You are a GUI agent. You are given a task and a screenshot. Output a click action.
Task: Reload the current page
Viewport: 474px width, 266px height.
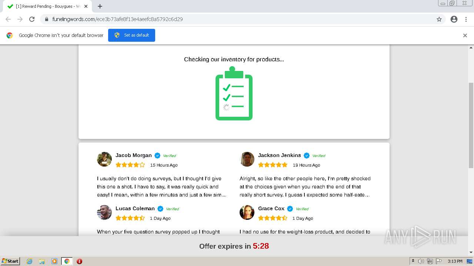pos(32,19)
